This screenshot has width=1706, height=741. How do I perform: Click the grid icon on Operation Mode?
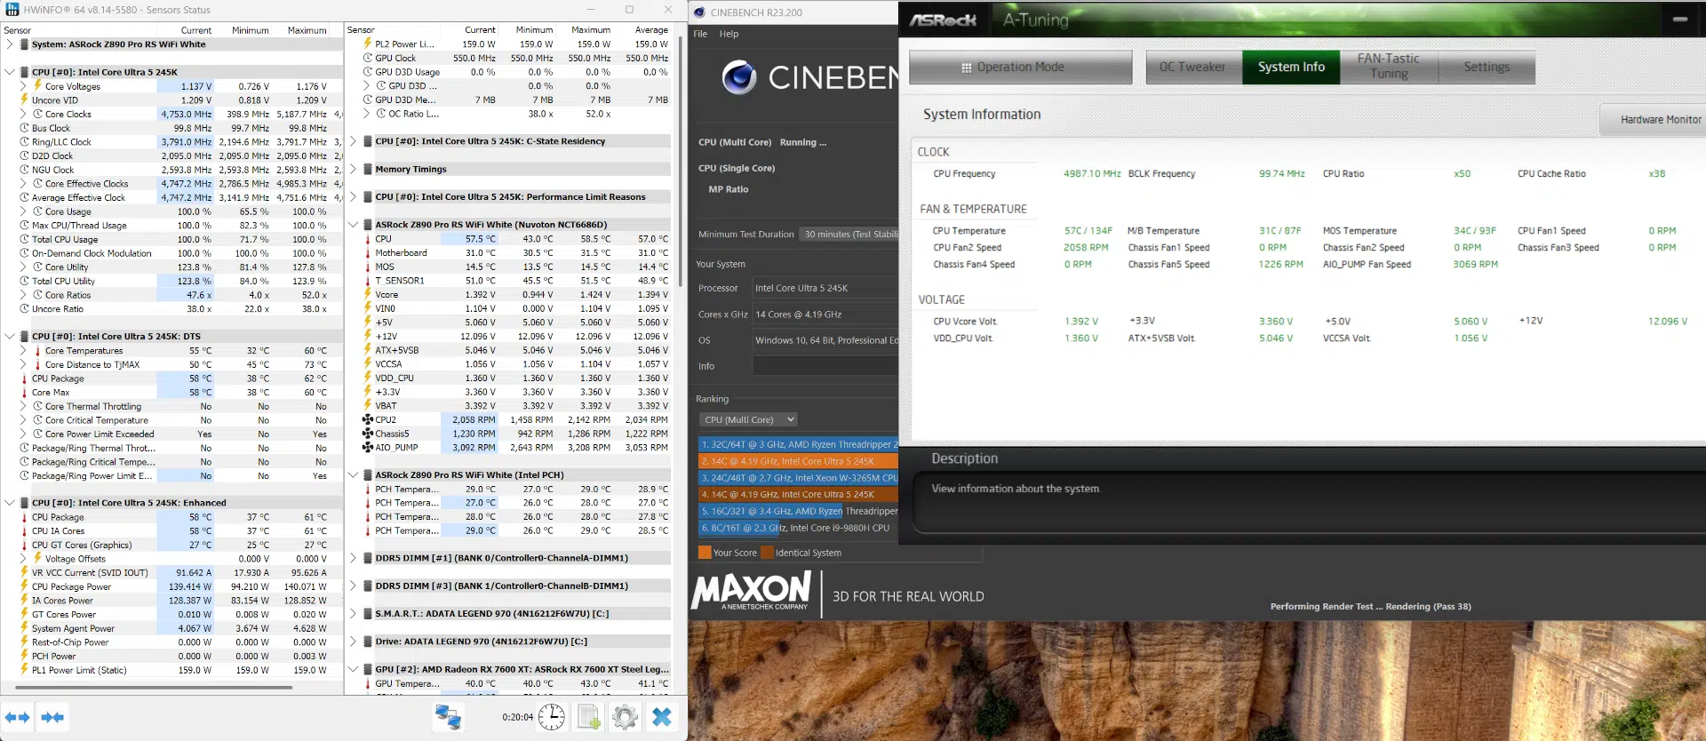967,68
